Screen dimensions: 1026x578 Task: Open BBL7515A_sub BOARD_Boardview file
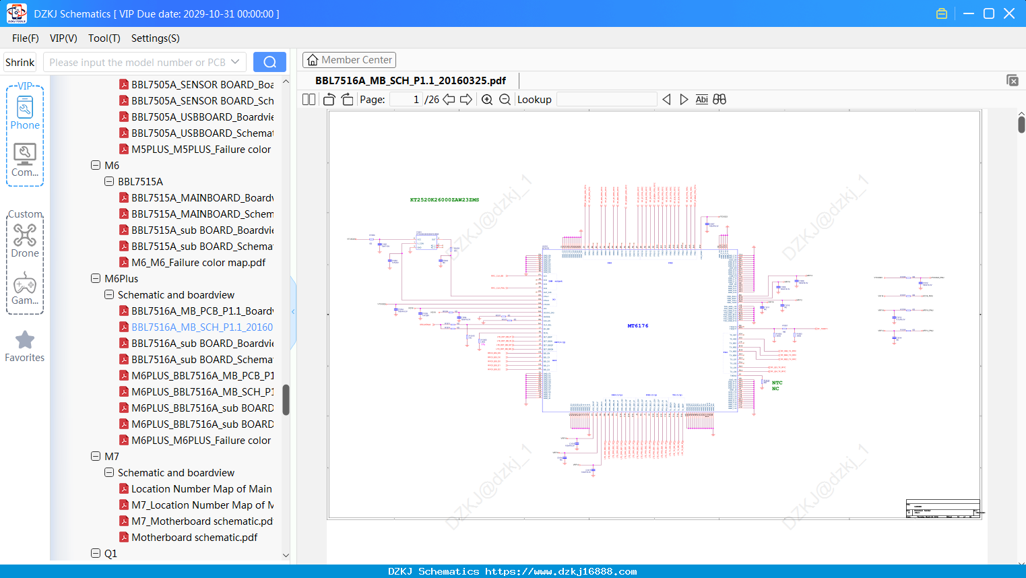click(x=202, y=230)
